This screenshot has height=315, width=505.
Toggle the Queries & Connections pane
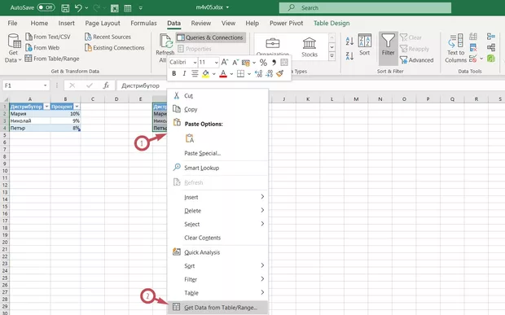tap(210, 37)
